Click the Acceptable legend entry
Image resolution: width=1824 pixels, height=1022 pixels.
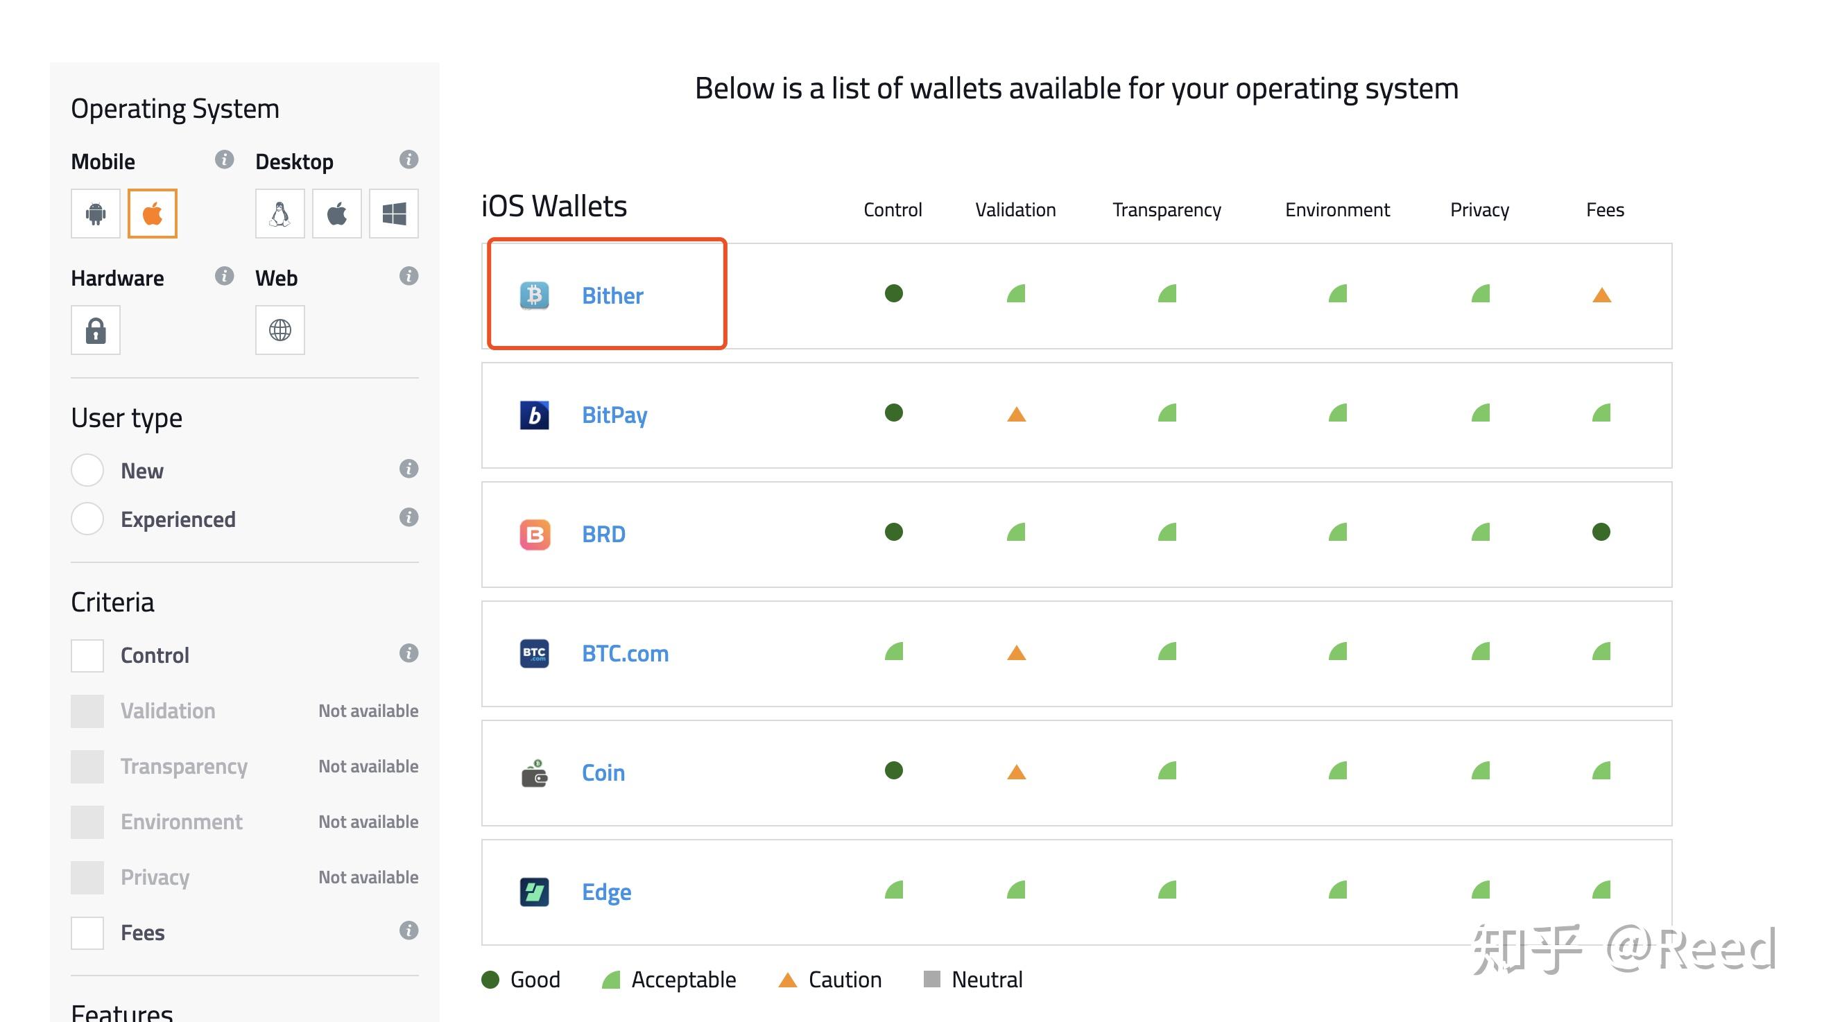669,980
